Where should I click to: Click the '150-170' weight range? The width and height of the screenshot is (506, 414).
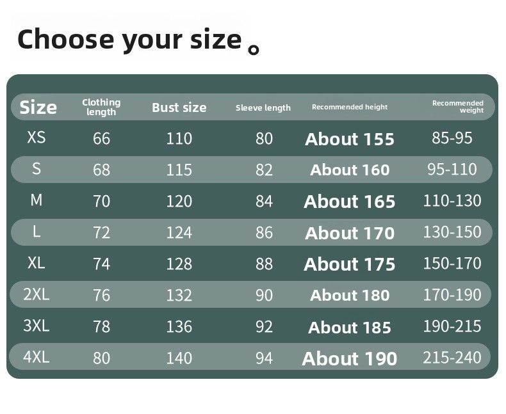point(452,263)
